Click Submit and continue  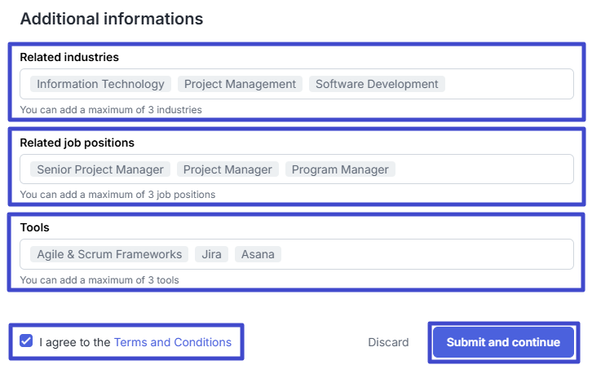pyautogui.click(x=503, y=342)
